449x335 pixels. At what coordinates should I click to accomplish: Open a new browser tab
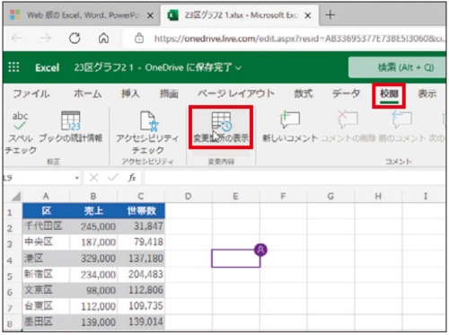click(330, 14)
